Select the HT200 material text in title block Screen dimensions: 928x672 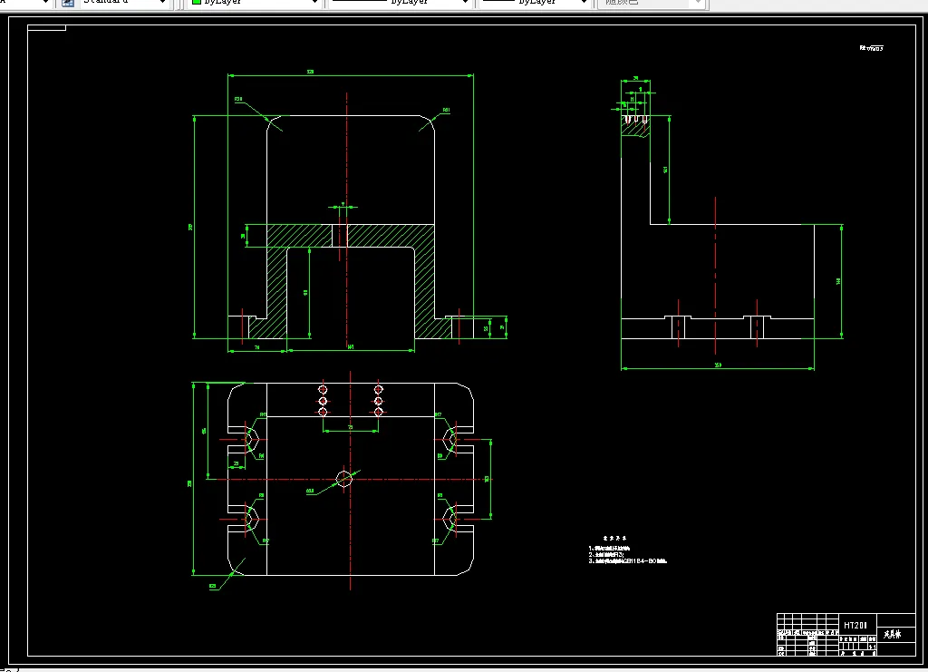point(855,625)
